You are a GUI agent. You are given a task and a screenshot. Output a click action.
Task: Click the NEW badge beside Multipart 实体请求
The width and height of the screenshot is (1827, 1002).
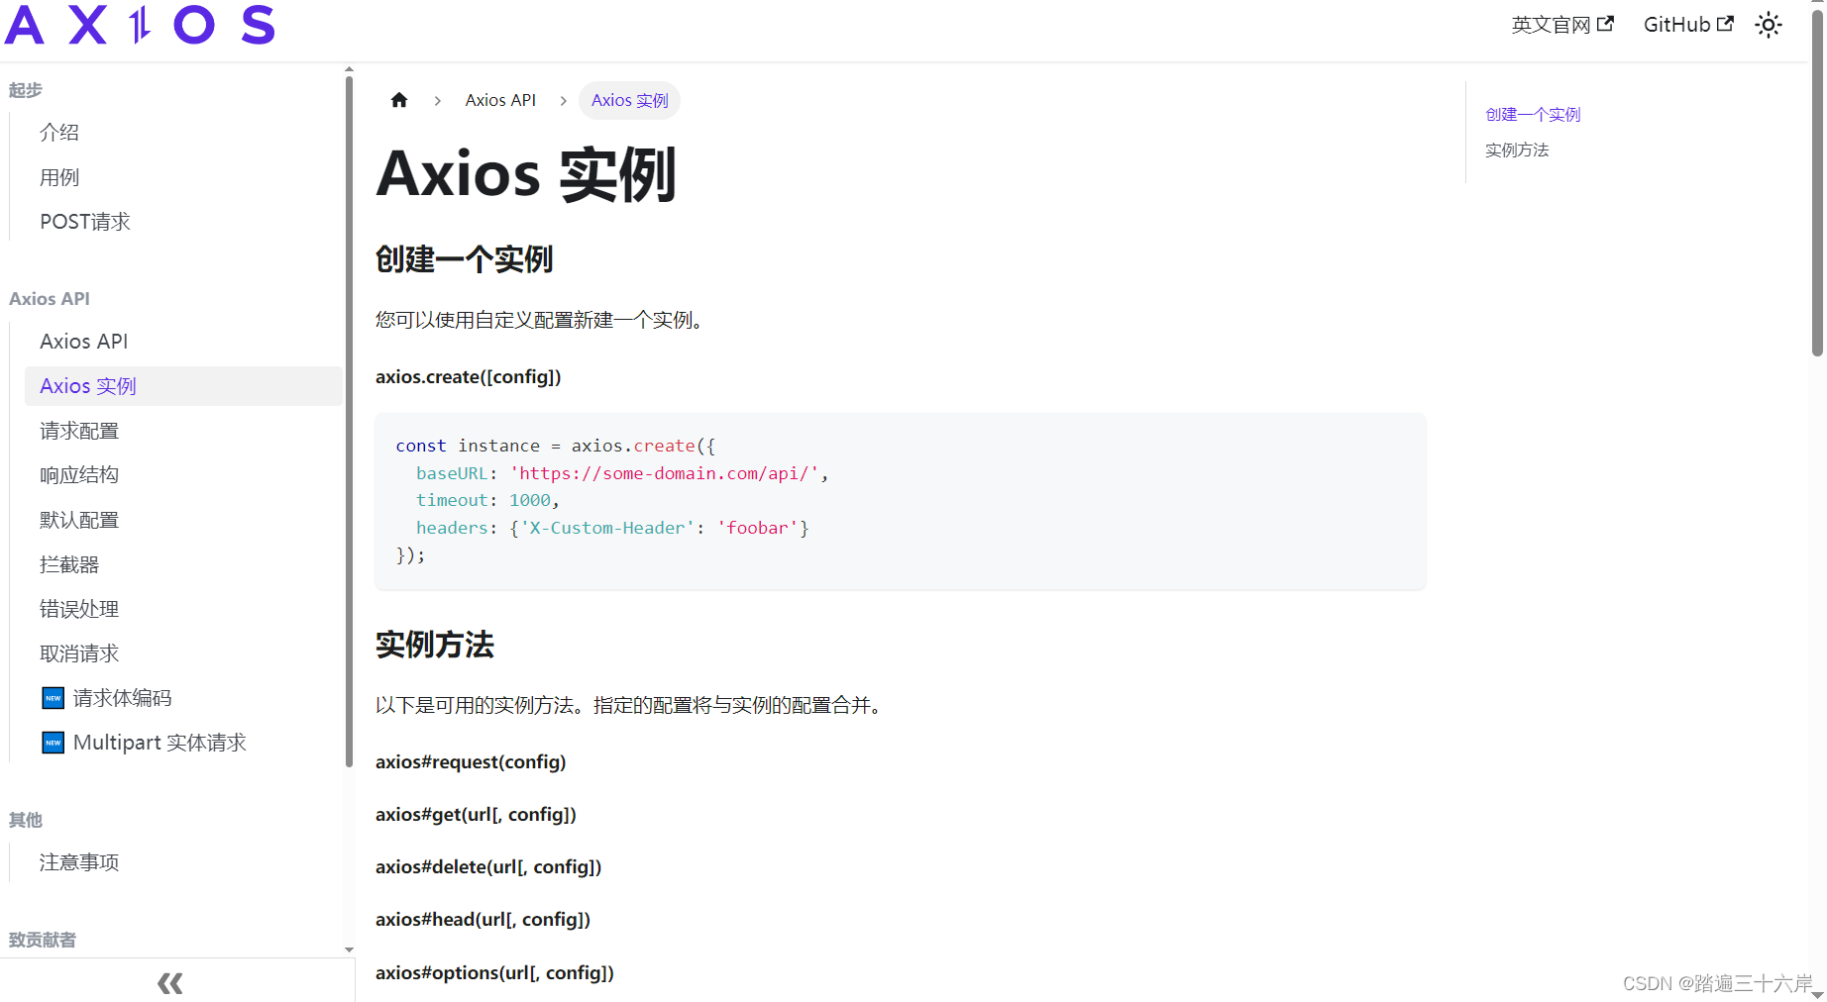click(52, 743)
